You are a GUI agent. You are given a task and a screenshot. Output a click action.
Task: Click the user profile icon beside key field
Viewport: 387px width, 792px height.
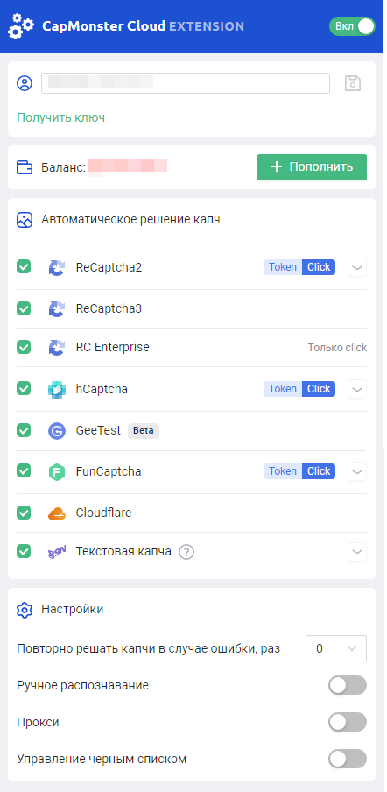click(25, 83)
